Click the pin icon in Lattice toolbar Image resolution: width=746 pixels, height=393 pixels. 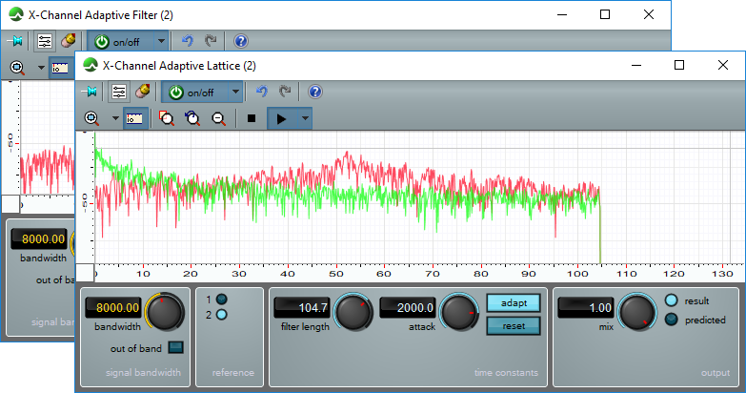91,93
